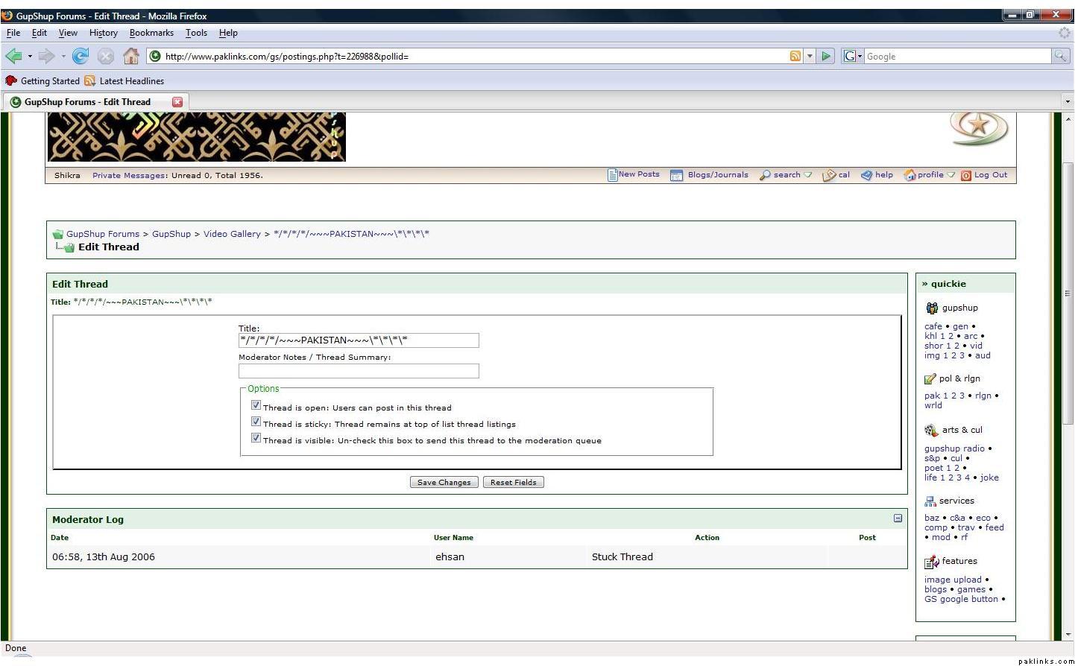This screenshot has height=666, width=1075.
Task: Click the Home toolbar icon
Action: [131, 56]
